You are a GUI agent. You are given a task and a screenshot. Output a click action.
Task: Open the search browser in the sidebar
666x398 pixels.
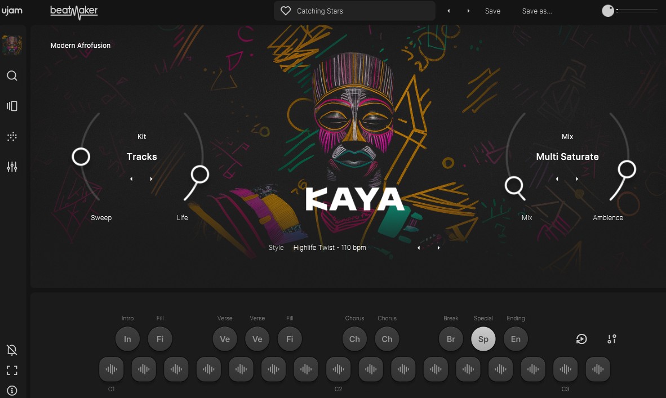click(x=12, y=75)
